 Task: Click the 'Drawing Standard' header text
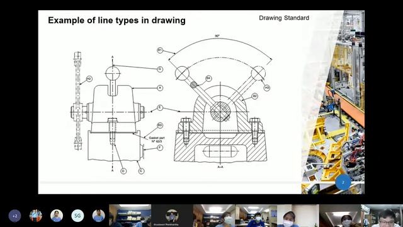point(284,18)
